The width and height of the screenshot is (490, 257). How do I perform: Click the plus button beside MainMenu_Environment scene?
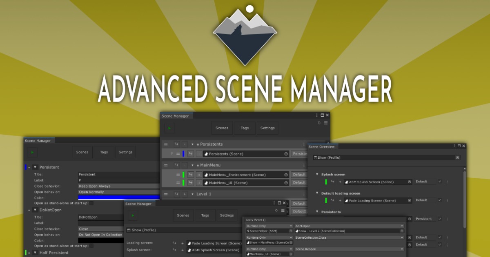point(199,175)
